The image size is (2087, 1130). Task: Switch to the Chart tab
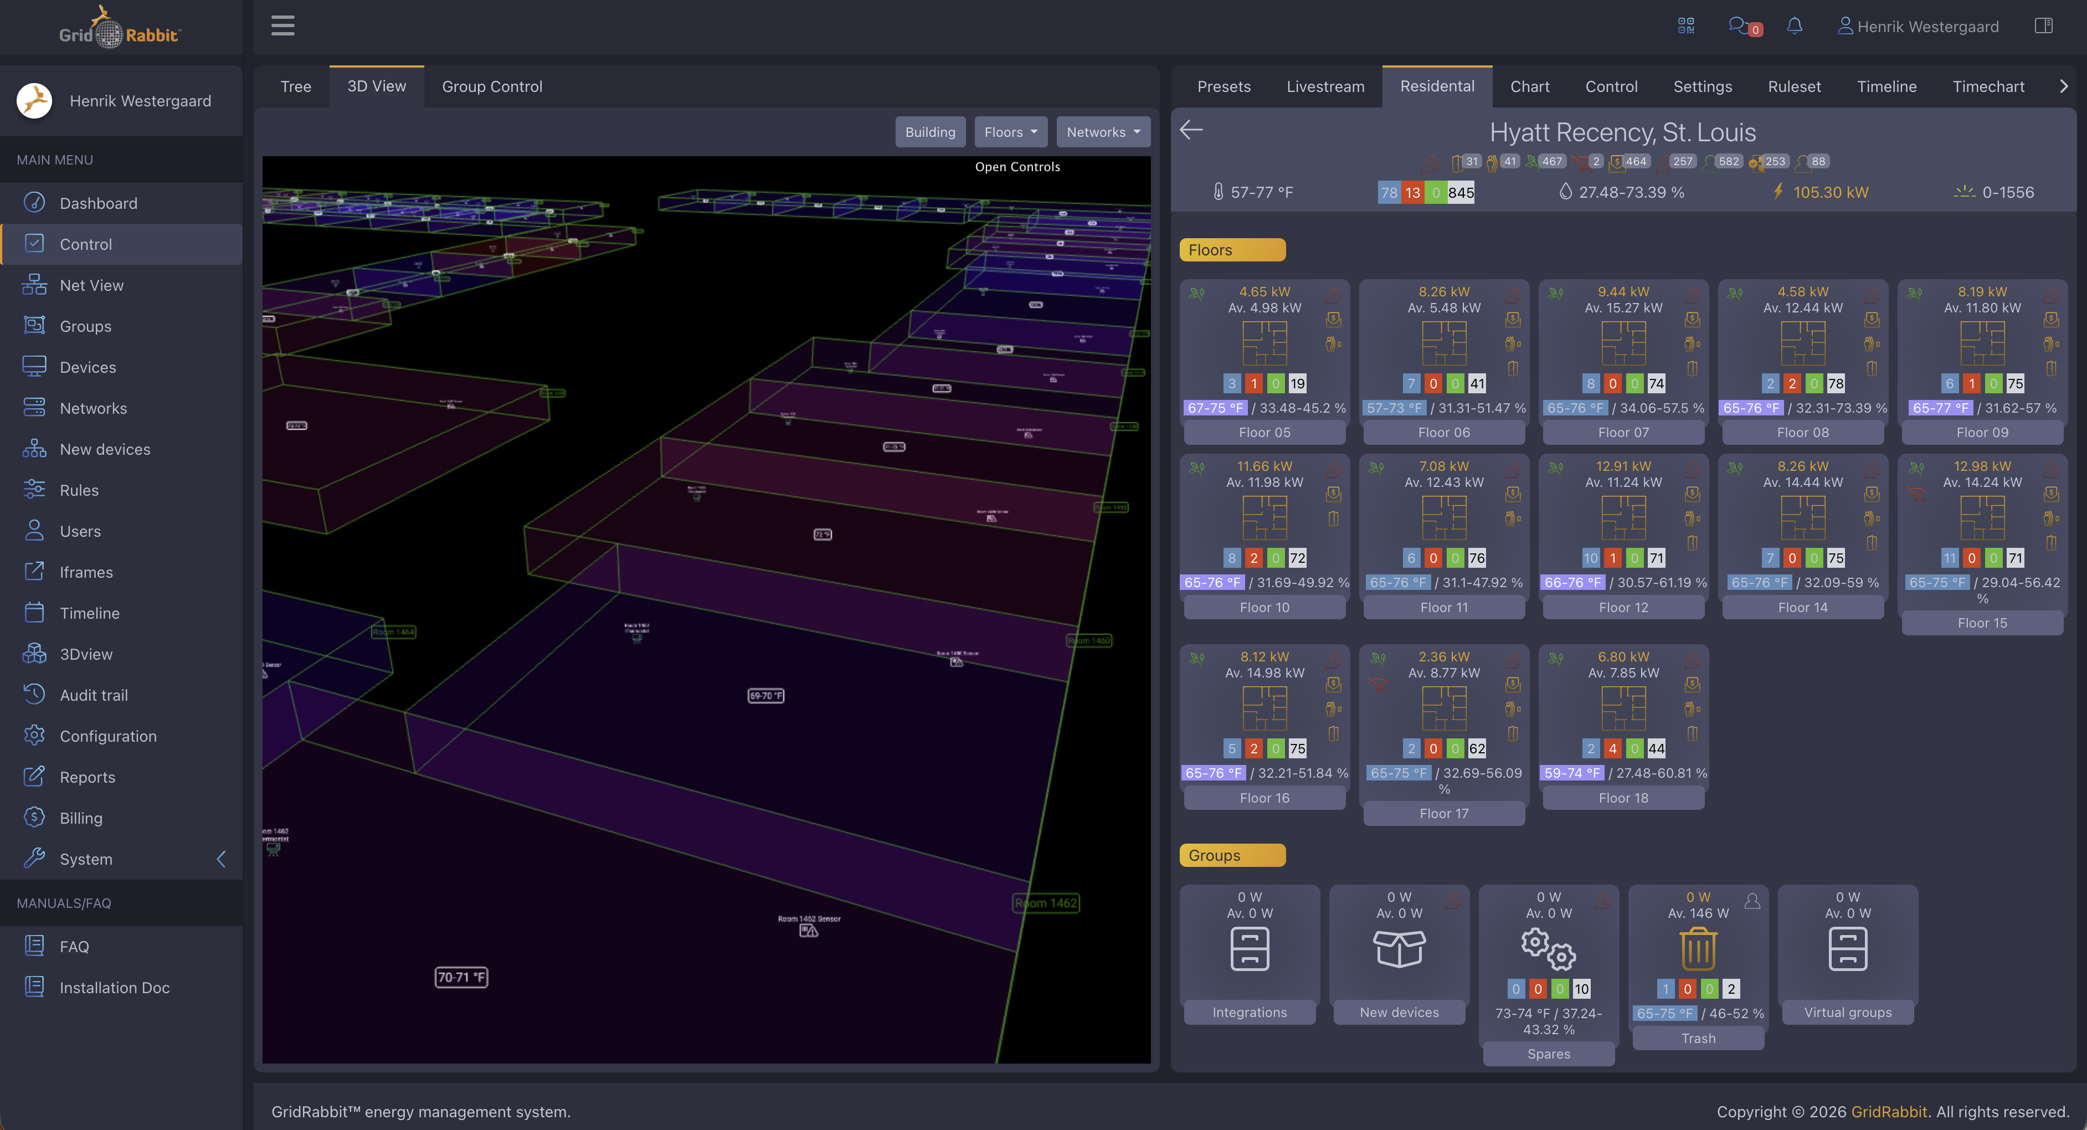click(1529, 86)
